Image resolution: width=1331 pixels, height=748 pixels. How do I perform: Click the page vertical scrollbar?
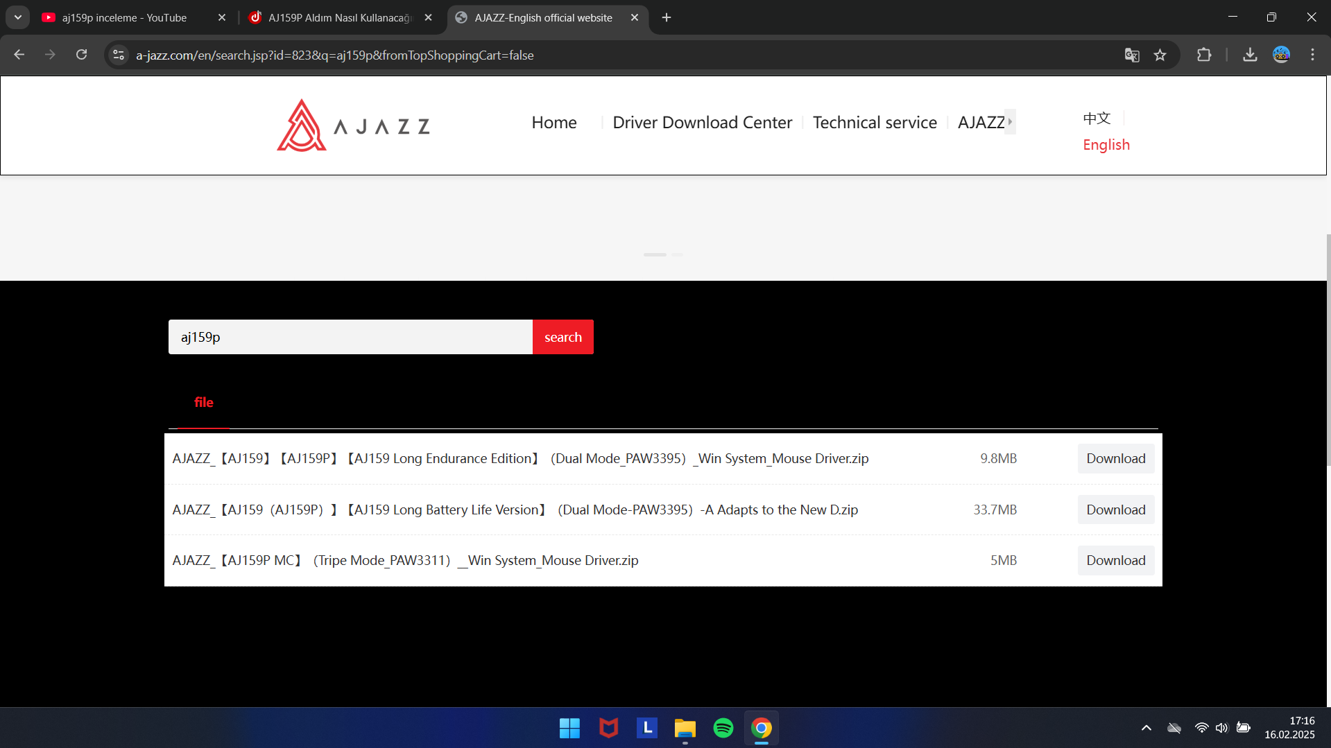coord(1328,350)
